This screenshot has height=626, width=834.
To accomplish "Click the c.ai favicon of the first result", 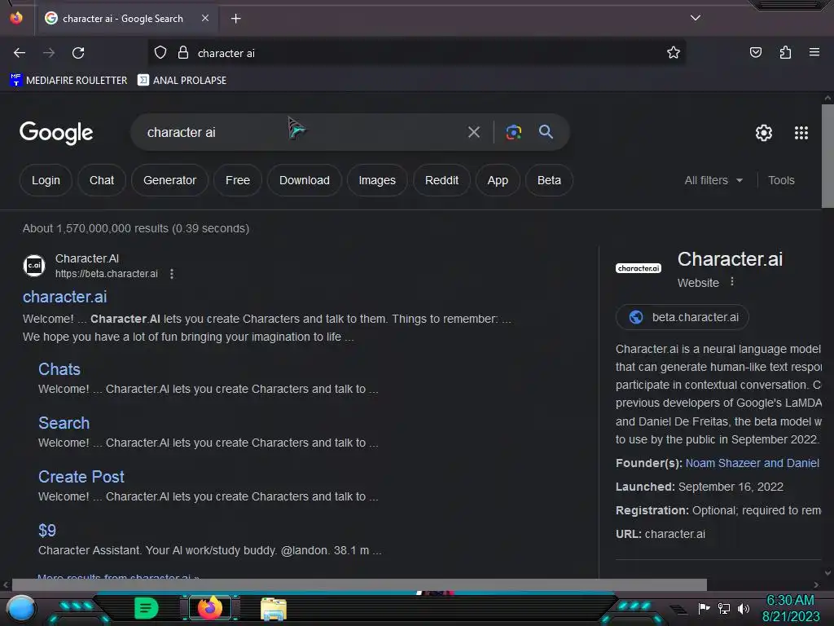I will coord(34,266).
